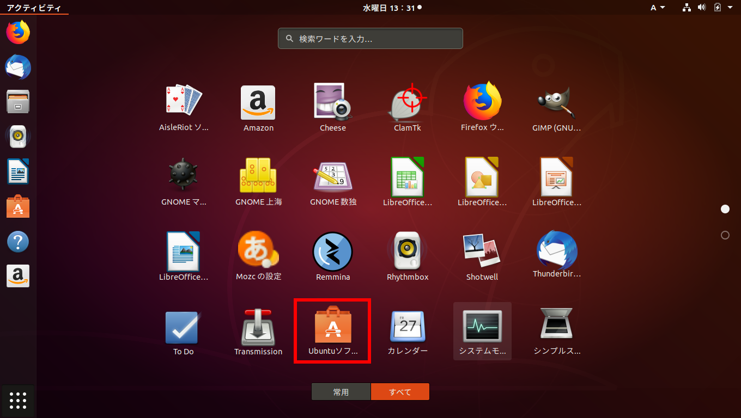Image resolution: width=741 pixels, height=418 pixels.
Task: Launch Ubuntuソフトウェア from the grid
Action: (x=333, y=331)
